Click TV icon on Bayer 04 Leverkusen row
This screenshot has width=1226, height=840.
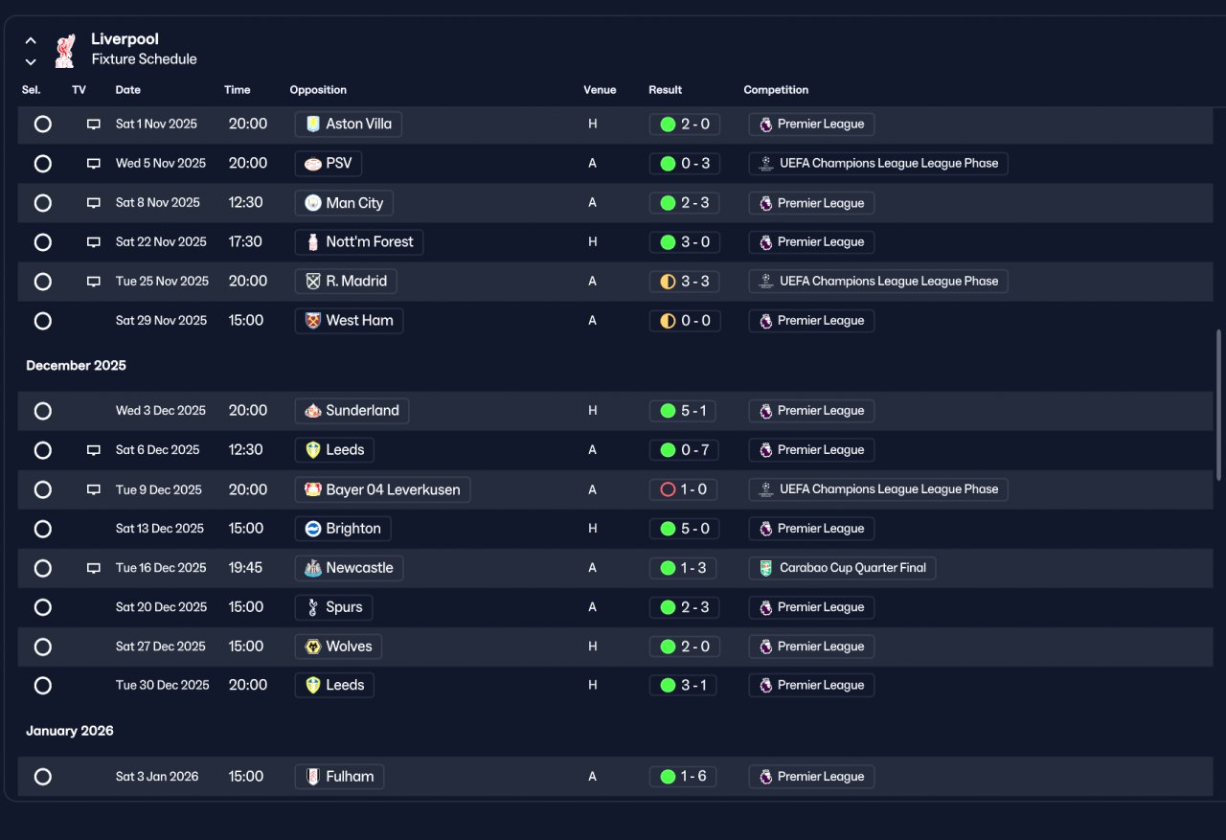coord(94,489)
